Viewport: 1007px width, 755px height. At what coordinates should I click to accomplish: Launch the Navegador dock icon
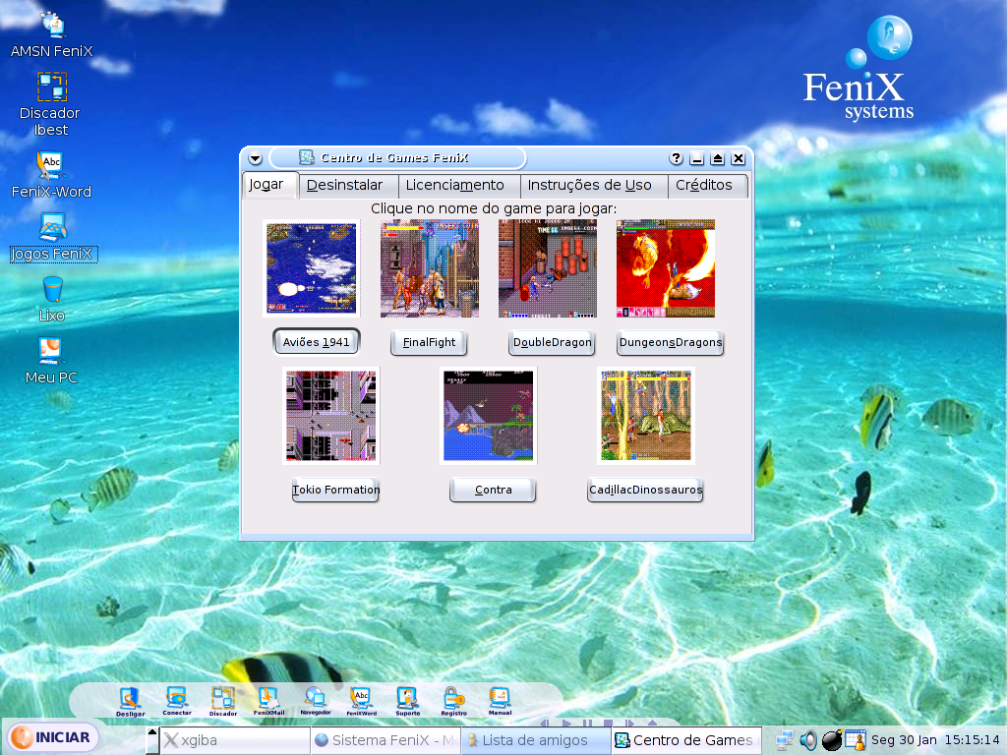(316, 701)
